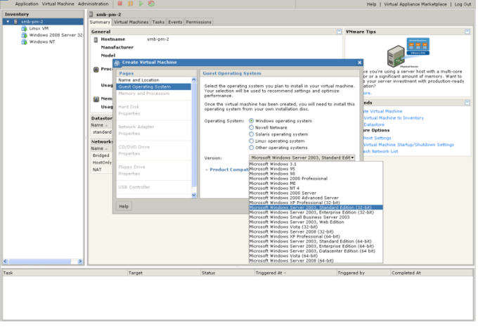Open the Administration menu
Screen dimensions: 478x327
[x=93, y=4]
